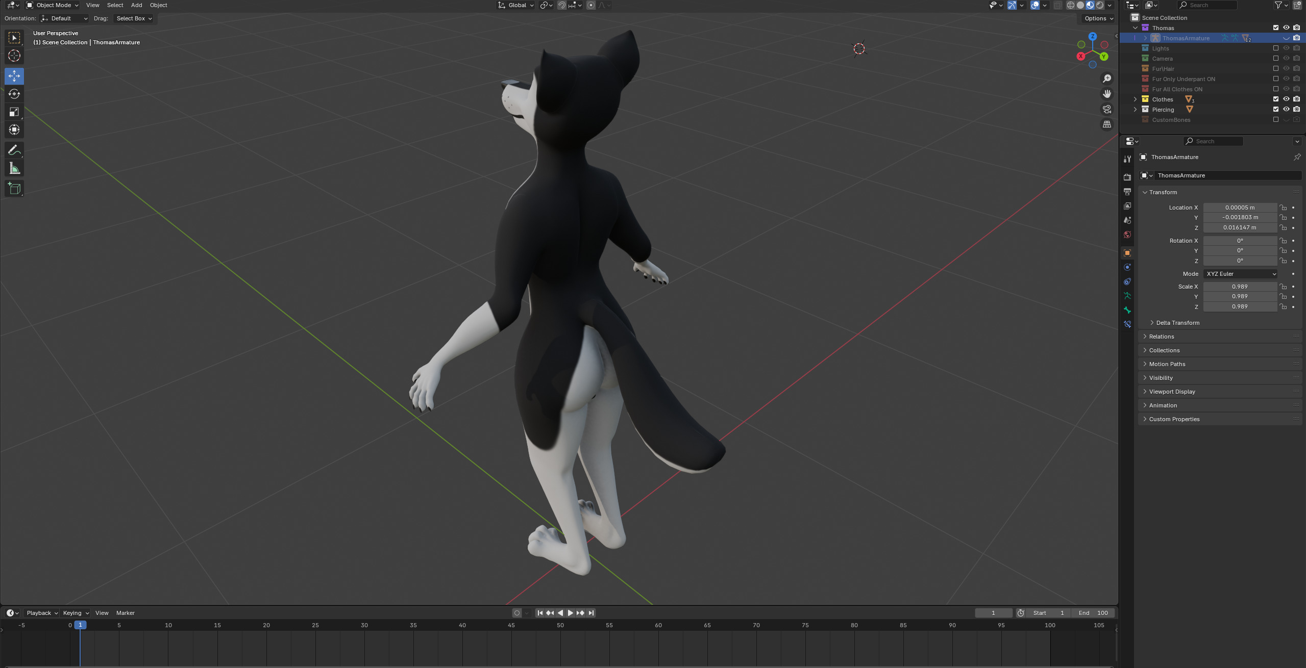Select the Measure tool

14,168
